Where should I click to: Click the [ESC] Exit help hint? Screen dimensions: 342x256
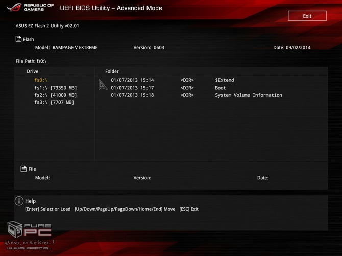(x=189, y=209)
